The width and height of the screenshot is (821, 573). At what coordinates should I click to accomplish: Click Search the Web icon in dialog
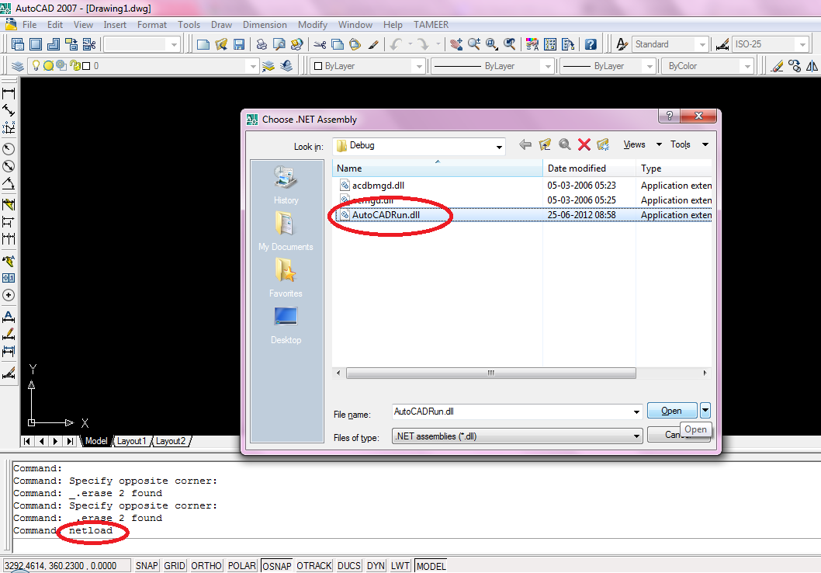(564, 144)
